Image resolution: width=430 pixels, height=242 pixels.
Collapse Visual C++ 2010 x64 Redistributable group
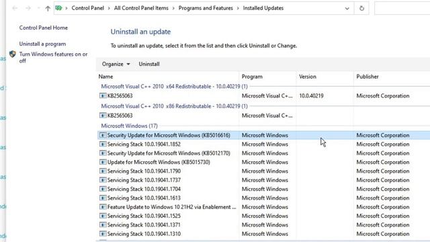click(174, 87)
